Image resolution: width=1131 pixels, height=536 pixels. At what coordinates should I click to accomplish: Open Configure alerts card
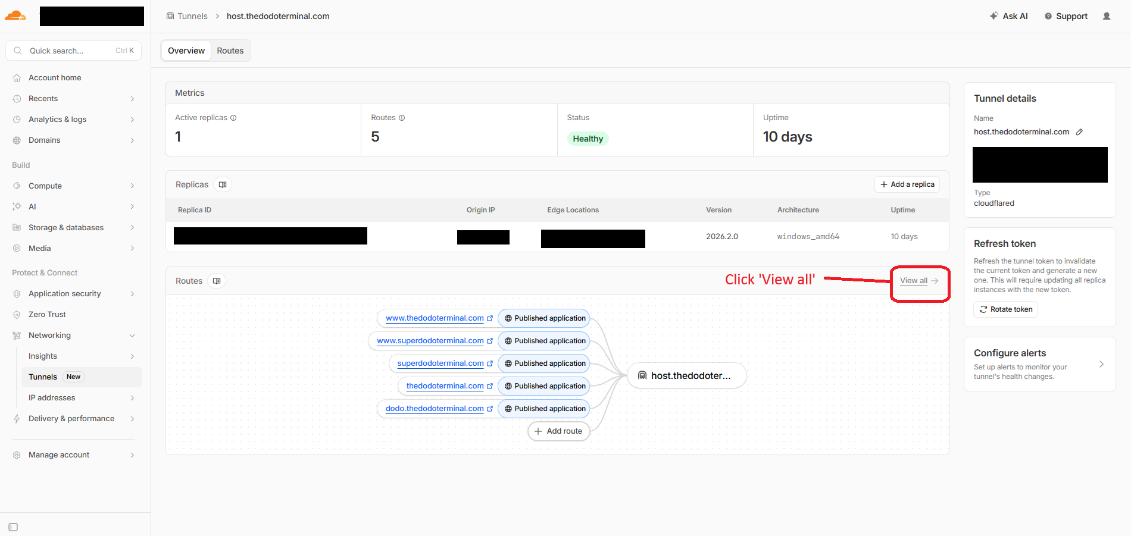(1040, 364)
